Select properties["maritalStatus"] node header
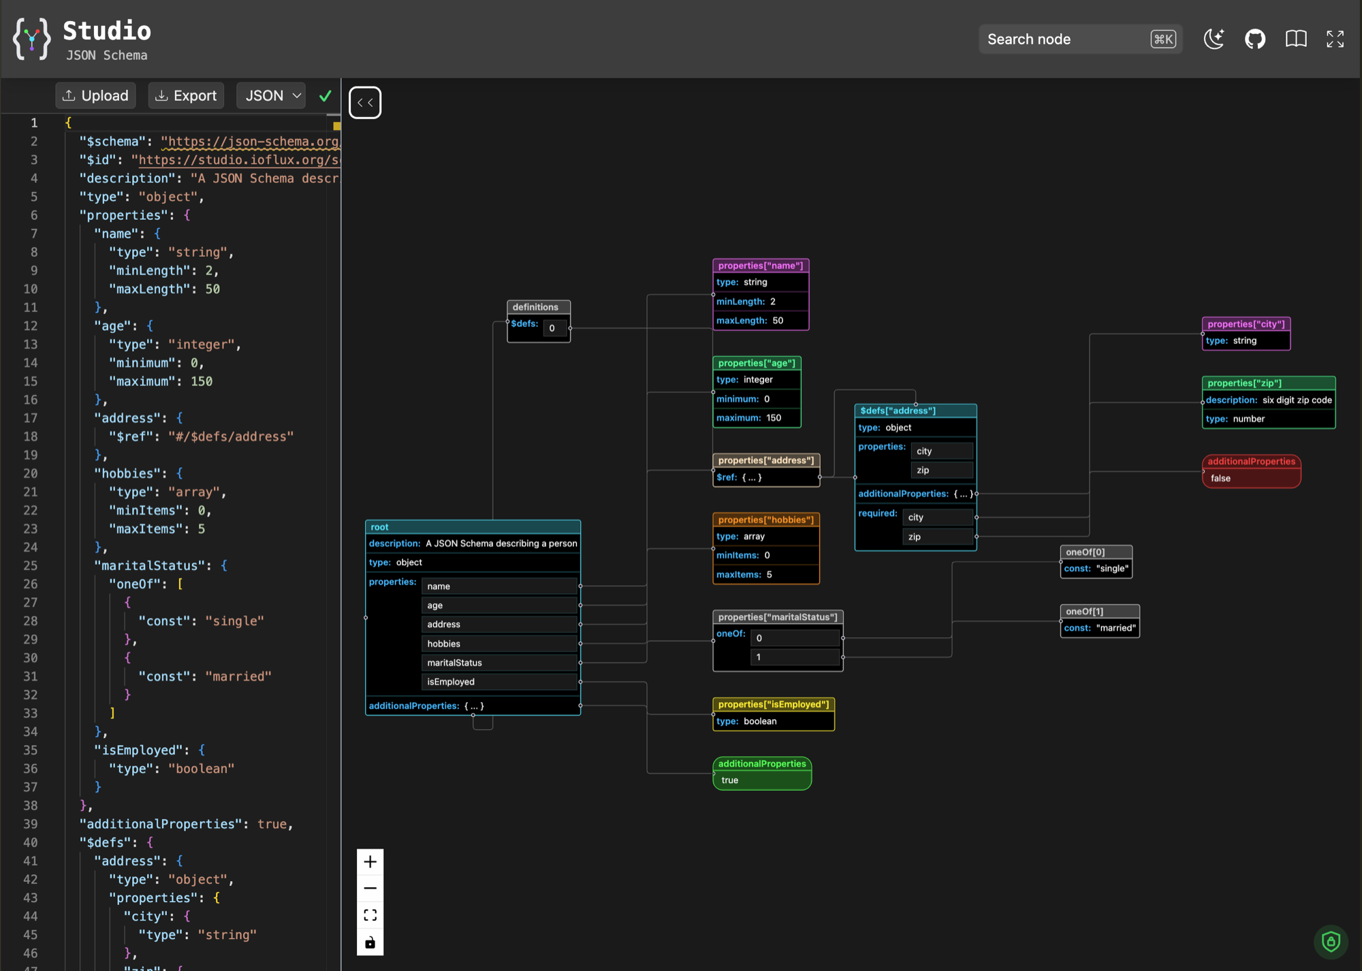Viewport: 1362px width, 971px height. (x=778, y=617)
